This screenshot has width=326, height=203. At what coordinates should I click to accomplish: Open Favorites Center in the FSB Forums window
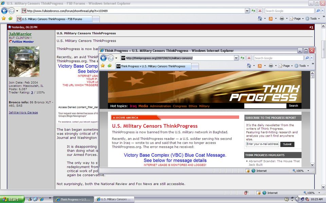tap(3, 19)
